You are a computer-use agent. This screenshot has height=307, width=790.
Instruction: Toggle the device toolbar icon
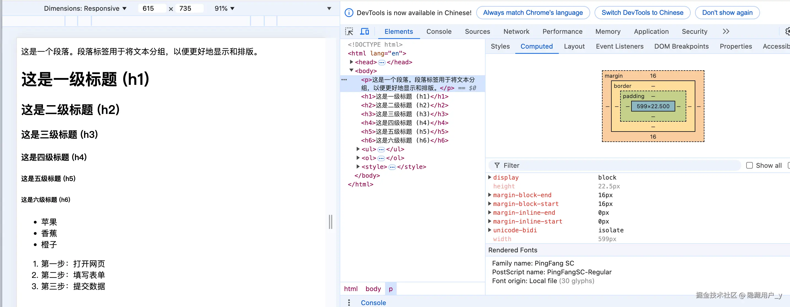pos(364,32)
